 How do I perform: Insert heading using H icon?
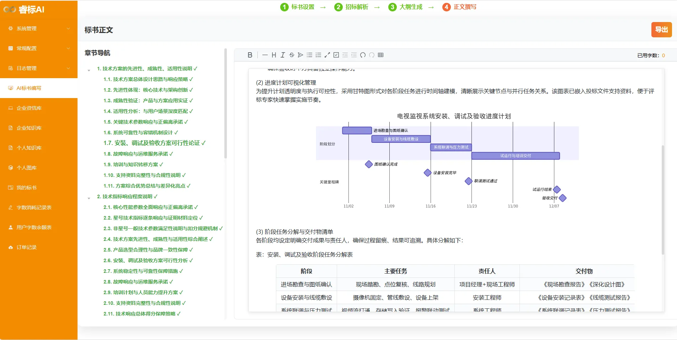coord(274,55)
